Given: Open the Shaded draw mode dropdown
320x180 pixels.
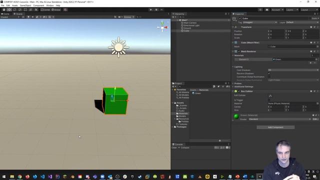Looking at the screenshot, I should click(x=10, y=17).
